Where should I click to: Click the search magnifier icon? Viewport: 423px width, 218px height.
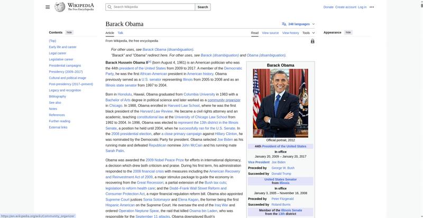coord(109,7)
